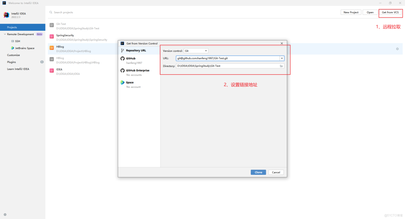Cancel the Get from Version Control dialog
Screen dimensions: 405x219
(x=276, y=172)
